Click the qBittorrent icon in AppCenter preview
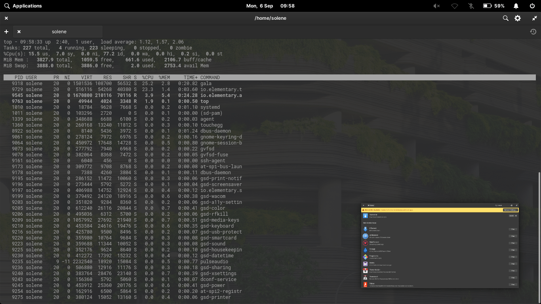This screenshot has width=541, height=304. point(365,236)
